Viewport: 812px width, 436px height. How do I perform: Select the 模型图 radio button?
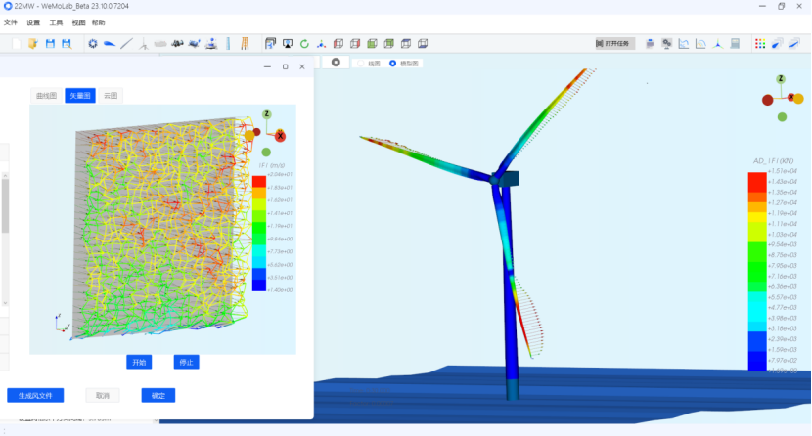[393, 64]
